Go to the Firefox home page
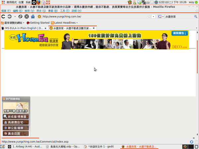The image size is (199, 149). (x=33, y=17)
